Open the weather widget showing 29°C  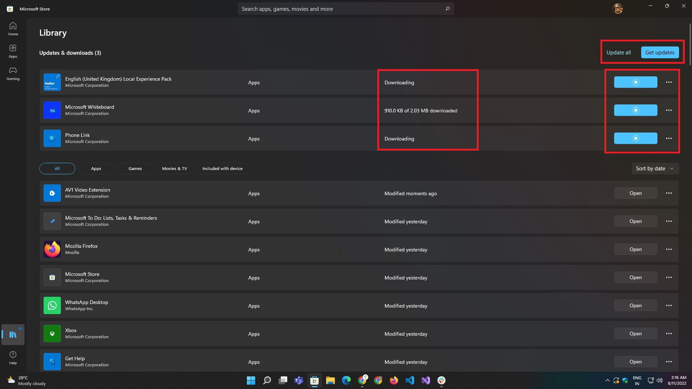[27, 380]
